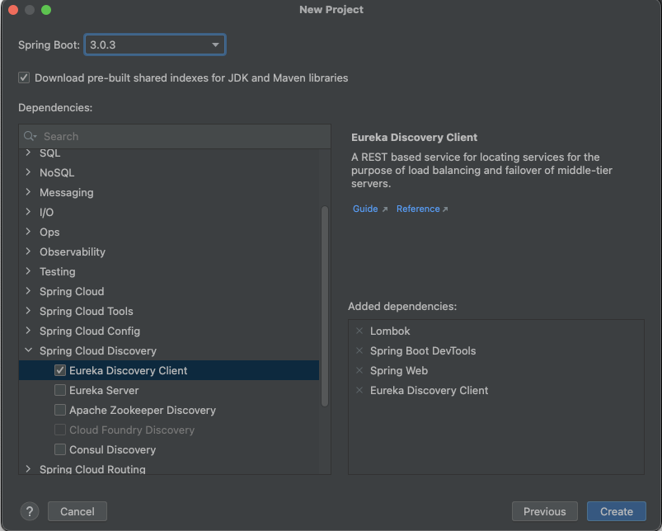Expand the Observability category
Screen dimensions: 662x531
[x=28, y=251]
